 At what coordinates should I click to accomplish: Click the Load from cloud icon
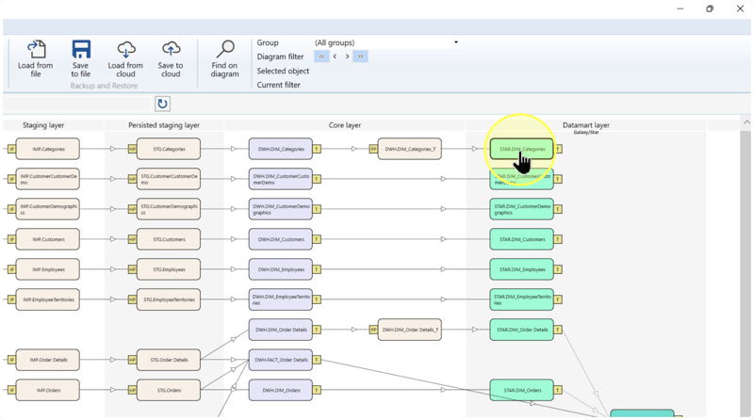(x=126, y=49)
